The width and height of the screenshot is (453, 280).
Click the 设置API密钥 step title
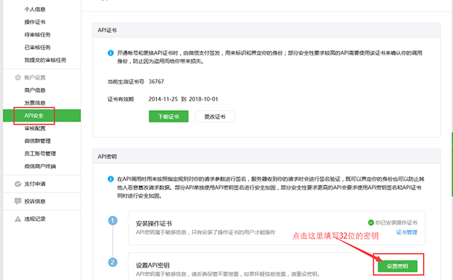coord(153,265)
